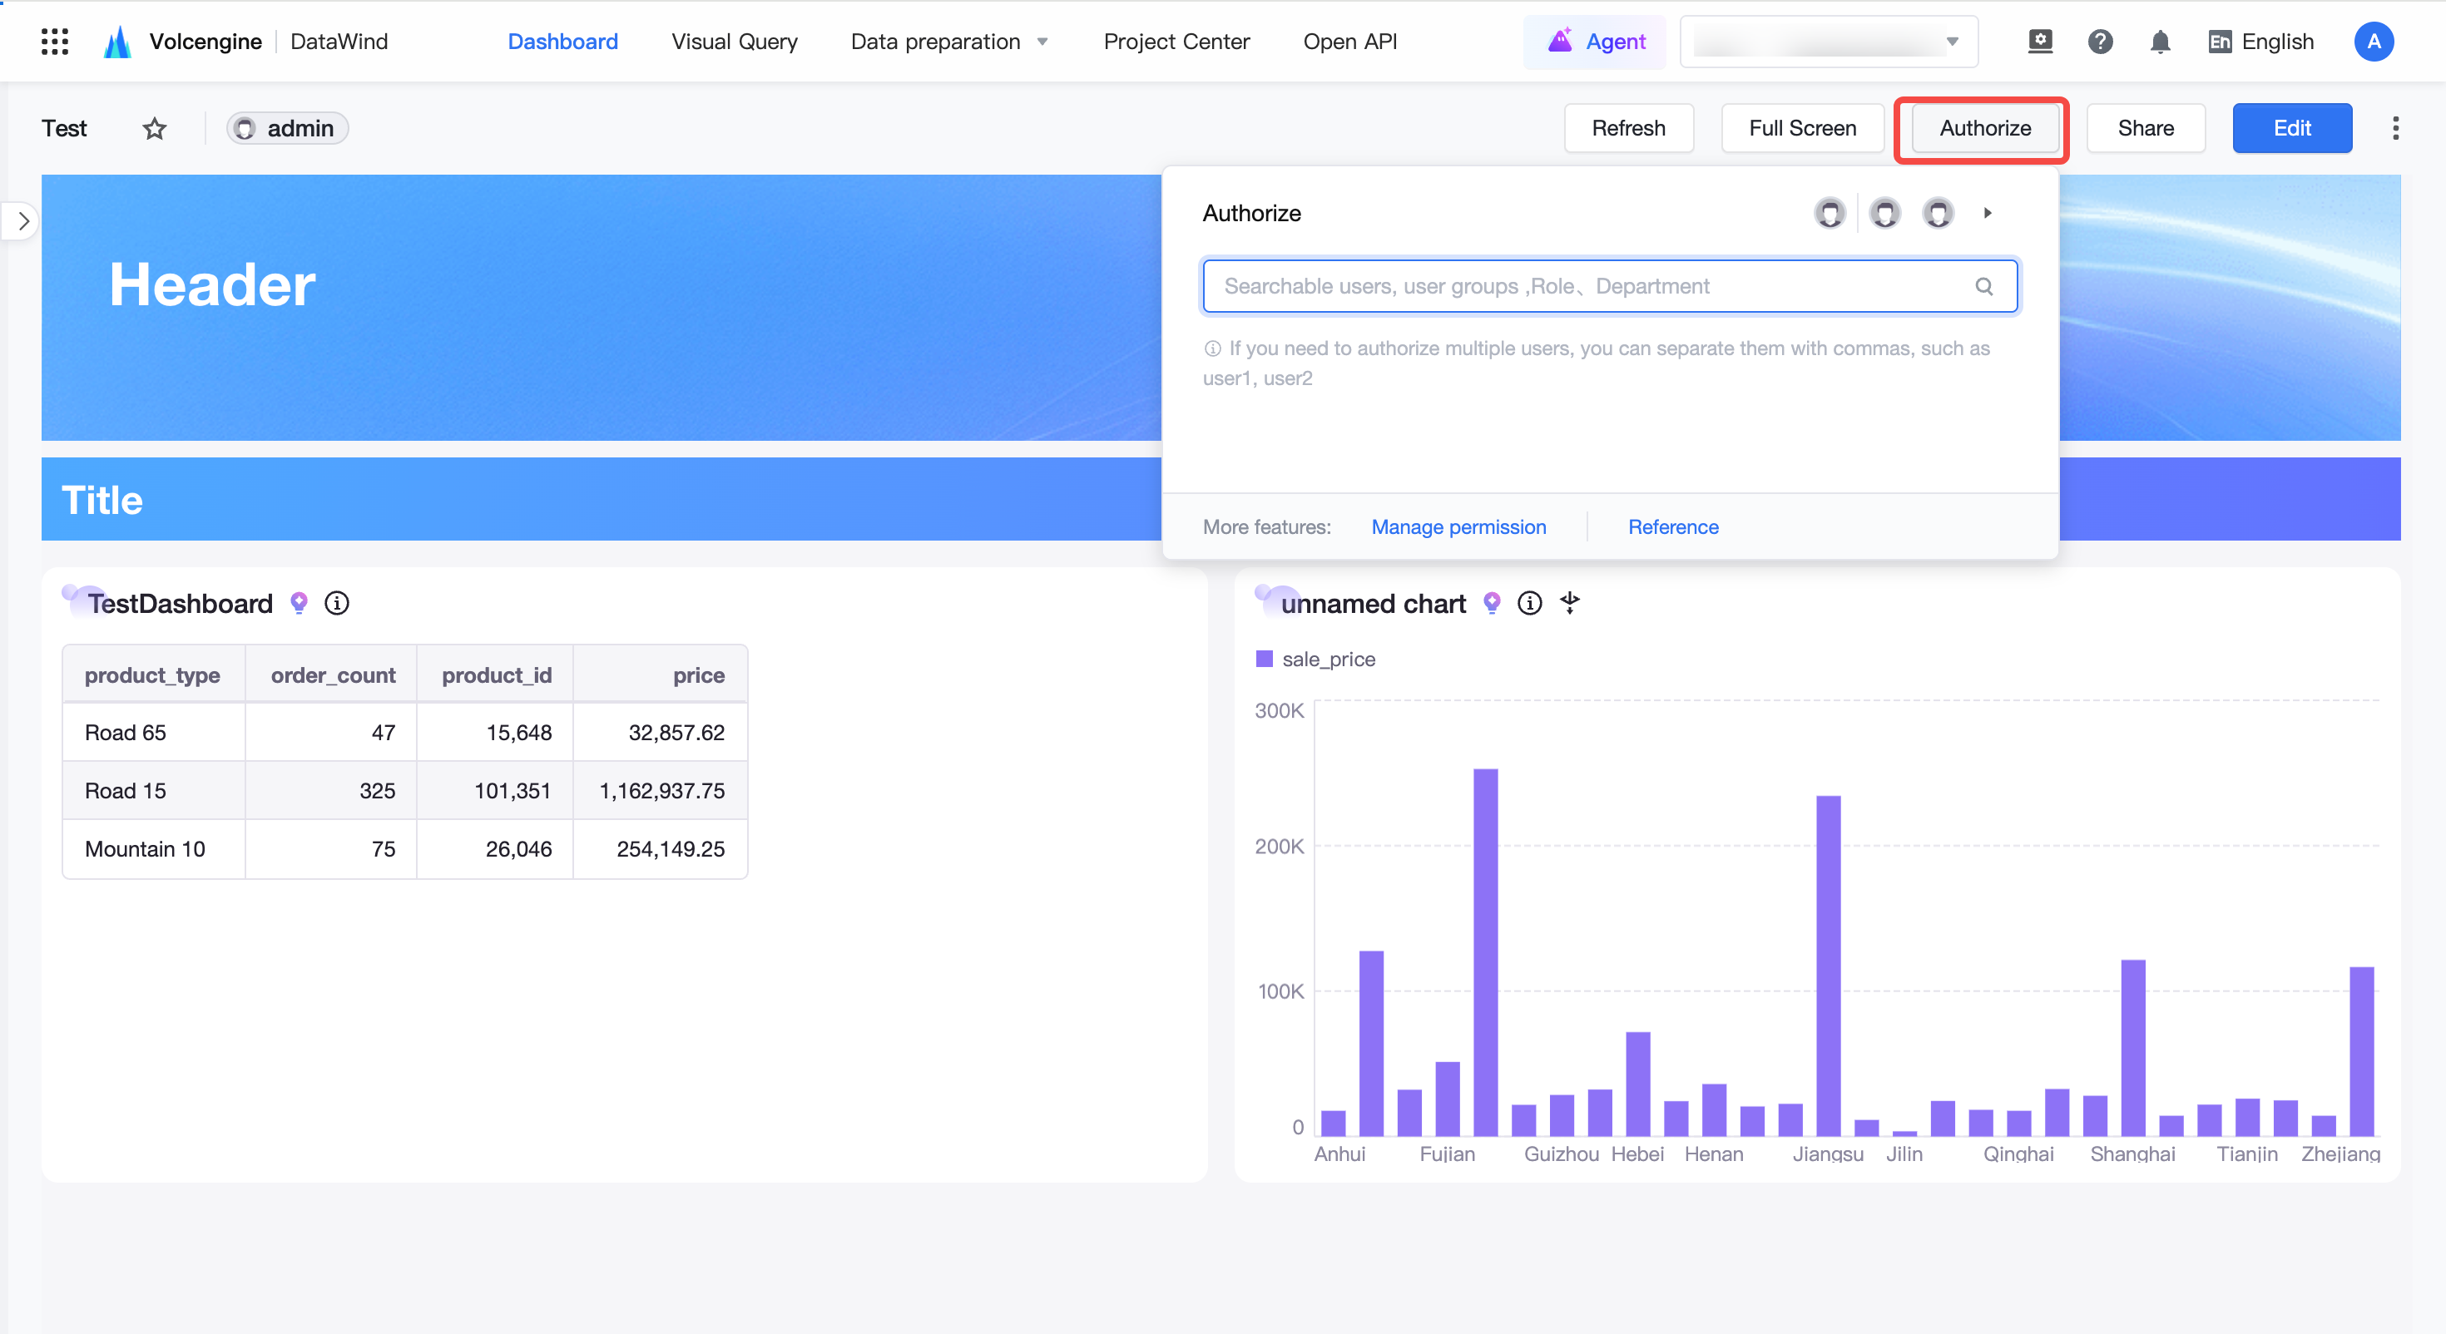Open the blurred project selector dropdown

[x=1829, y=42]
